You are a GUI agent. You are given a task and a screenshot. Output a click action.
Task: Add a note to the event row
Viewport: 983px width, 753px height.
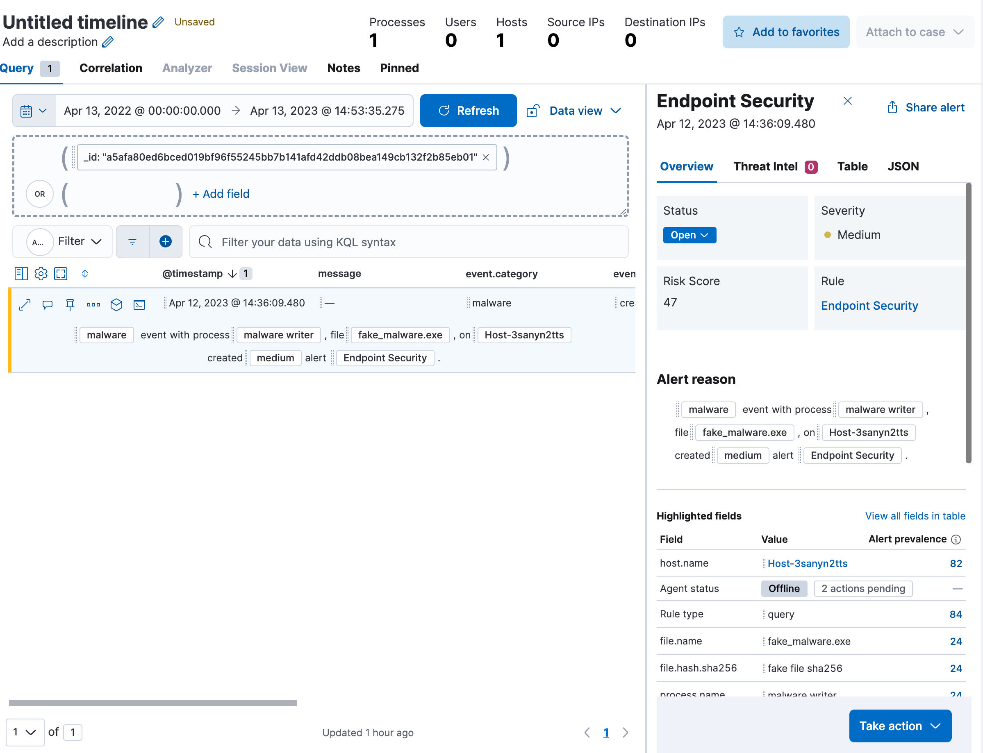(47, 304)
